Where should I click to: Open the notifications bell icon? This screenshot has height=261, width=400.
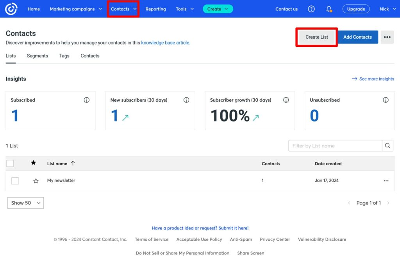point(329,9)
